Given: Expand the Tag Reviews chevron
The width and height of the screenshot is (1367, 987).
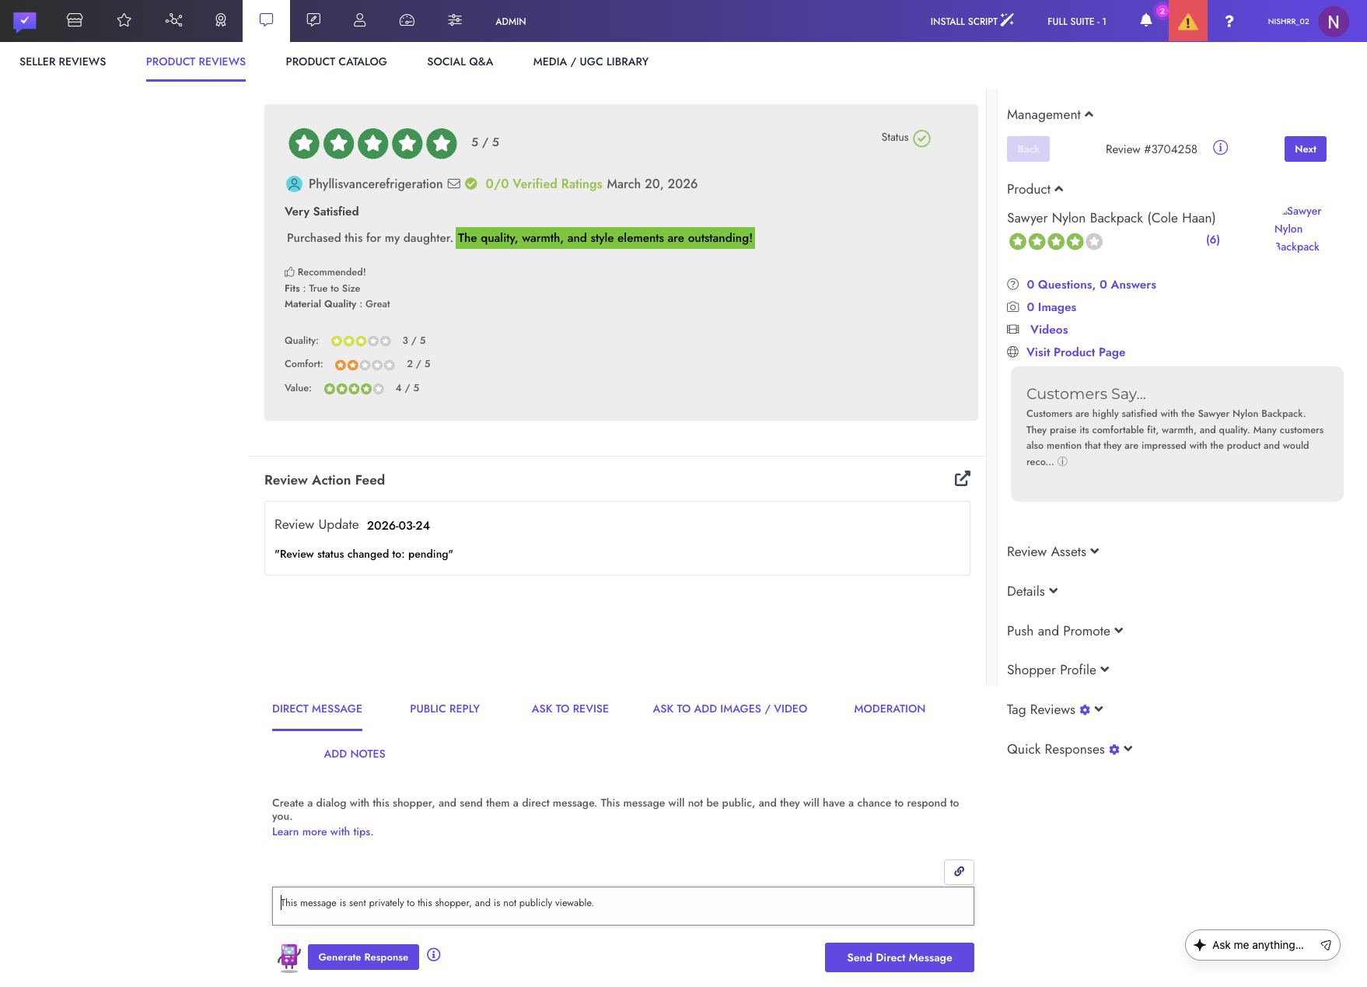Looking at the screenshot, I should pos(1099,709).
